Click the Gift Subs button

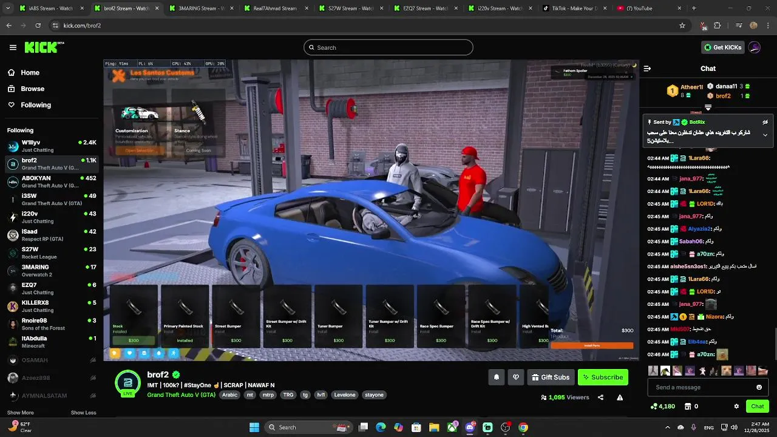551,377
